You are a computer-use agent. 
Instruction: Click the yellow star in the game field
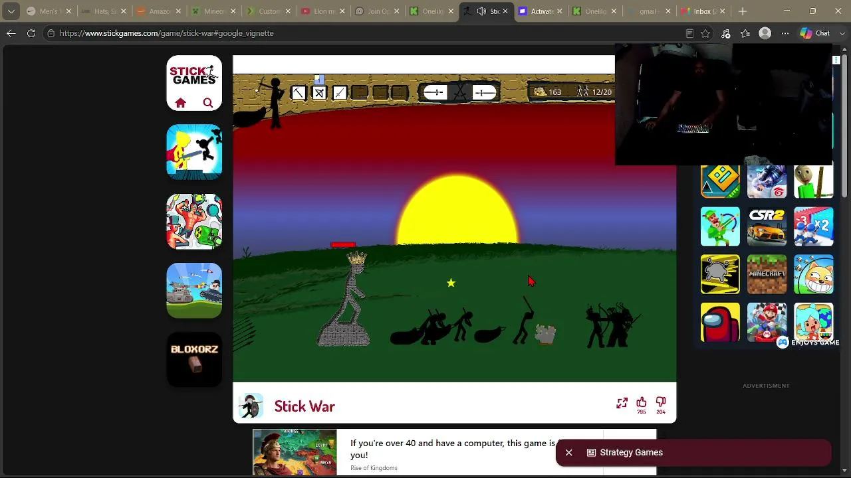[x=451, y=283]
